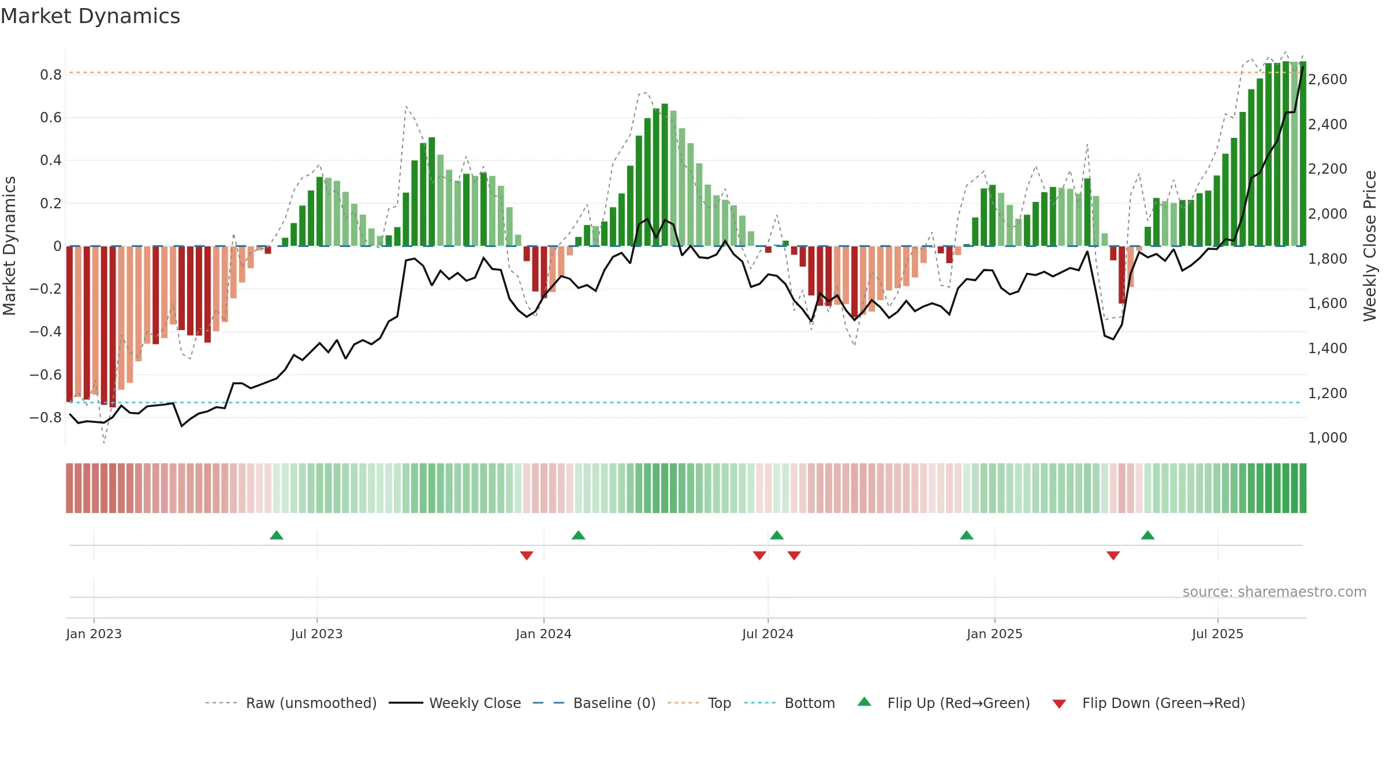
Task: Click the green triangle icon in the legend
Action: [x=865, y=702]
